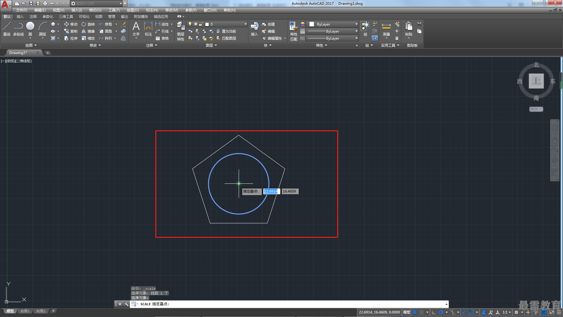Click the calculator icon in 实用工具 panel
The image size is (563, 317).
coord(397,38)
